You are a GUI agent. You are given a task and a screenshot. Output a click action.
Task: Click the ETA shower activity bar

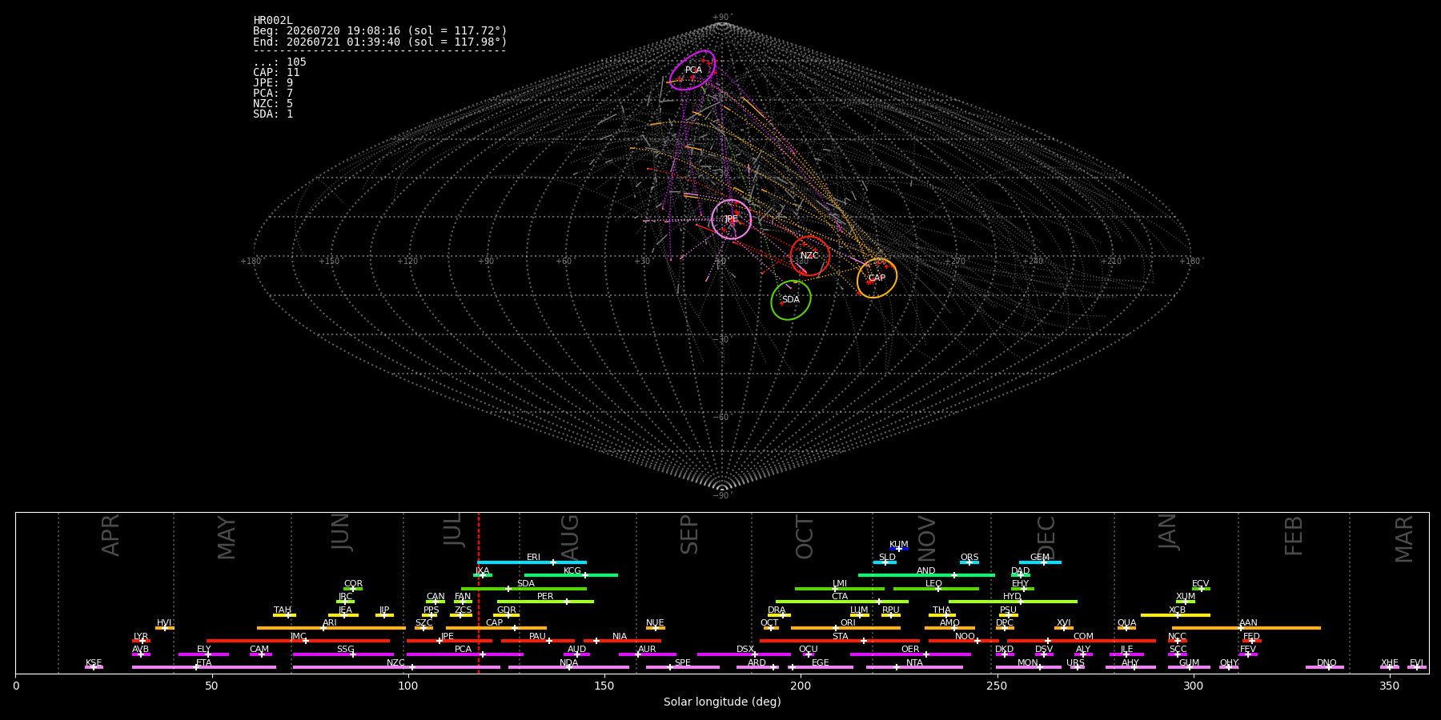point(204,667)
